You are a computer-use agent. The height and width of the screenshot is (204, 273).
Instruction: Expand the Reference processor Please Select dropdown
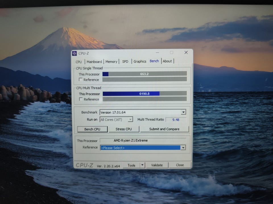pyautogui.click(x=183, y=148)
